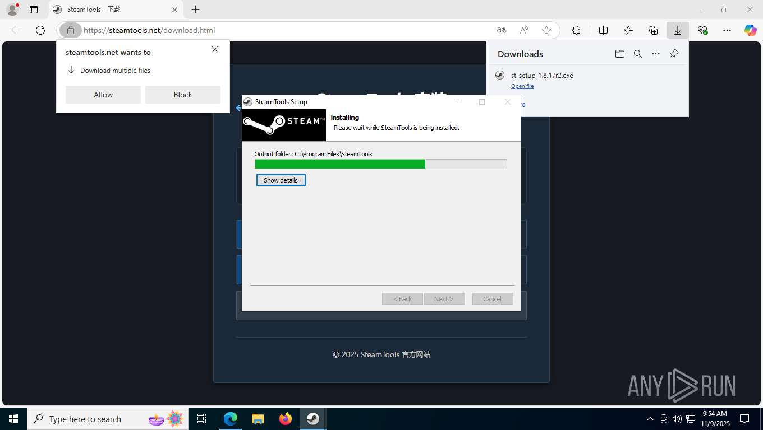The image size is (763, 430).
Task: Open the Windows Start menu
Action: [13, 419]
